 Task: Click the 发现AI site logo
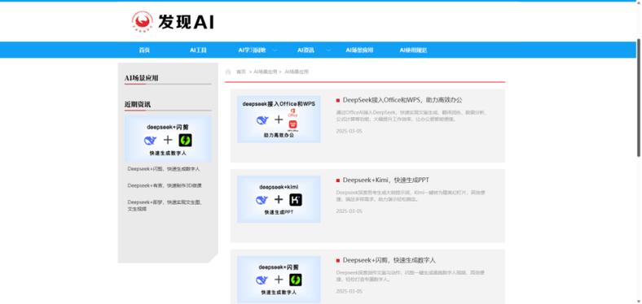173,22
